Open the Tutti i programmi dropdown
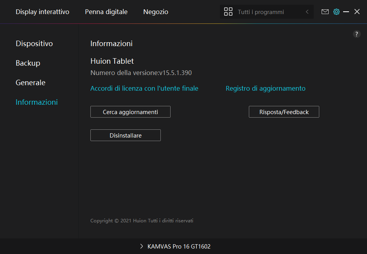 pyautogui.click(x=261, y=12)
